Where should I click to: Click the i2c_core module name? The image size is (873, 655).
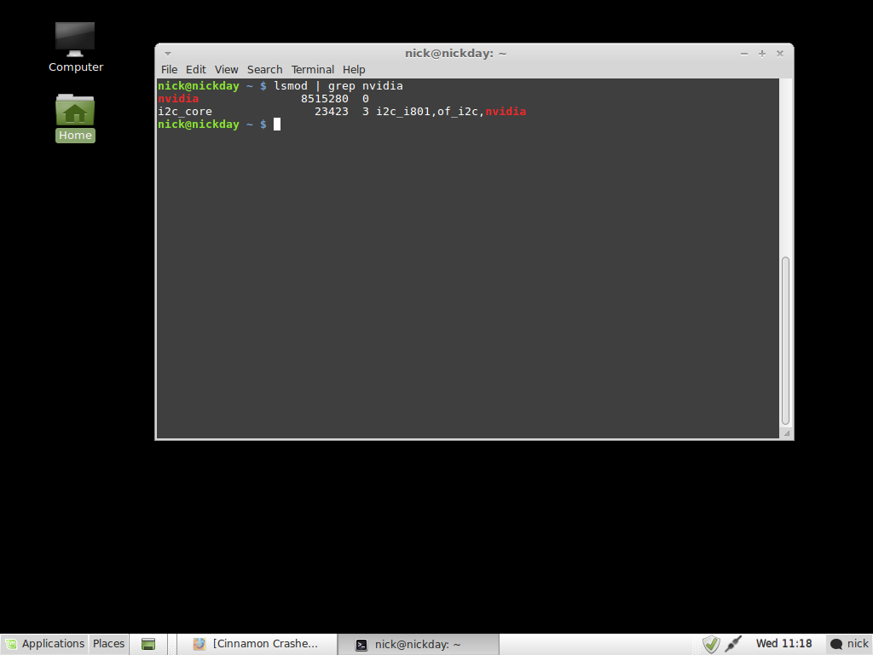pyautogui.click(x=185, y=112)
